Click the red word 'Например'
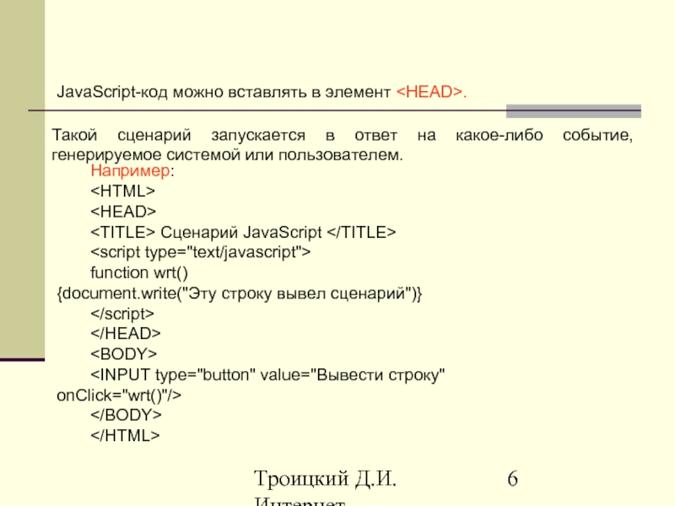This screenshot has width=675, height=506. pos(130,171)
